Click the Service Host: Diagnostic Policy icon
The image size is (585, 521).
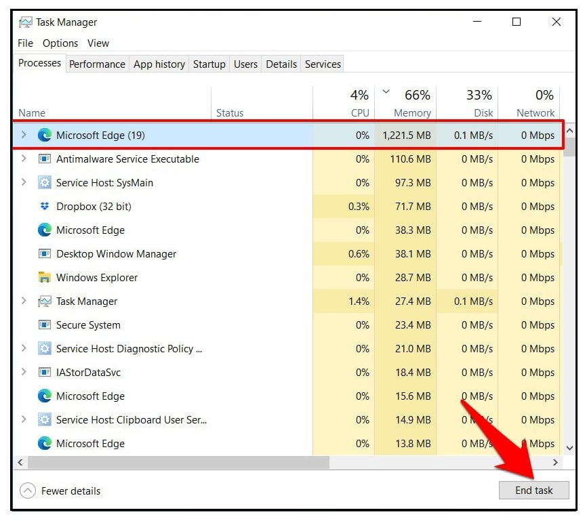(x=45, y=349)
